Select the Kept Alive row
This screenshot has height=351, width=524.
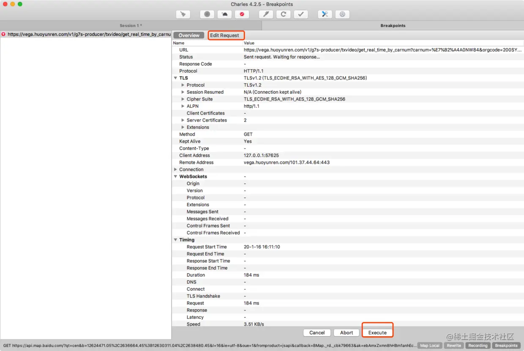(x=348, y=141)
